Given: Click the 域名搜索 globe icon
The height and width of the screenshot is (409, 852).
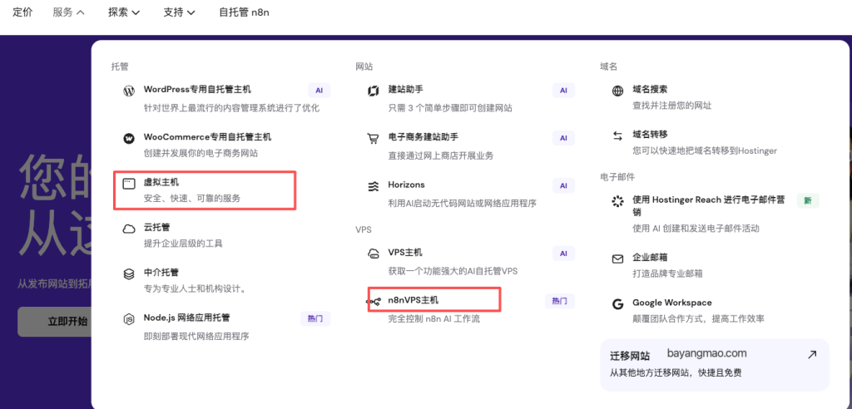Looking at the screenshot, I should [x=618, y=91].
